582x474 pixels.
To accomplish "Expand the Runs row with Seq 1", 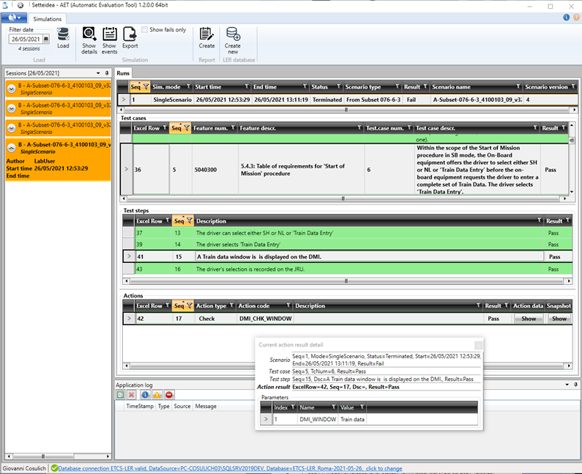I will [x=124, y=100].
